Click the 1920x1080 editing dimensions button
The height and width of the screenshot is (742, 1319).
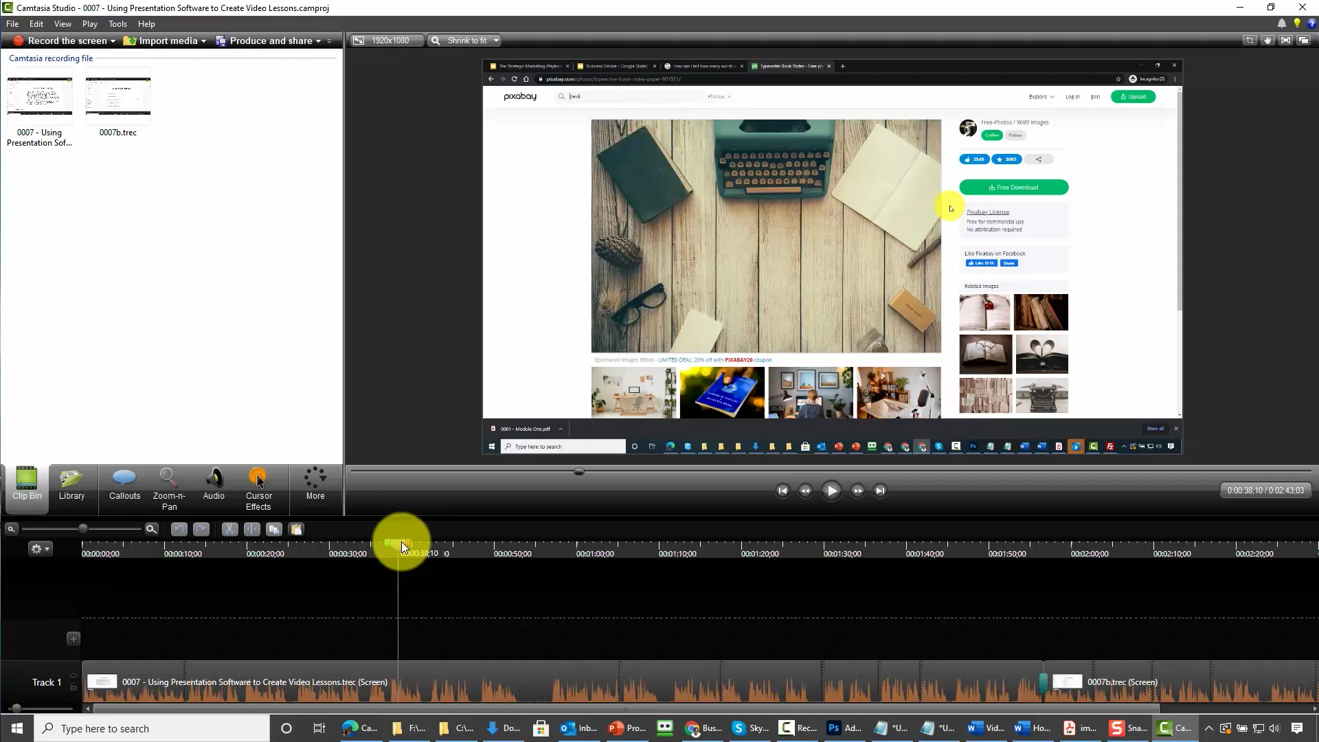click(x=386, y=41)
